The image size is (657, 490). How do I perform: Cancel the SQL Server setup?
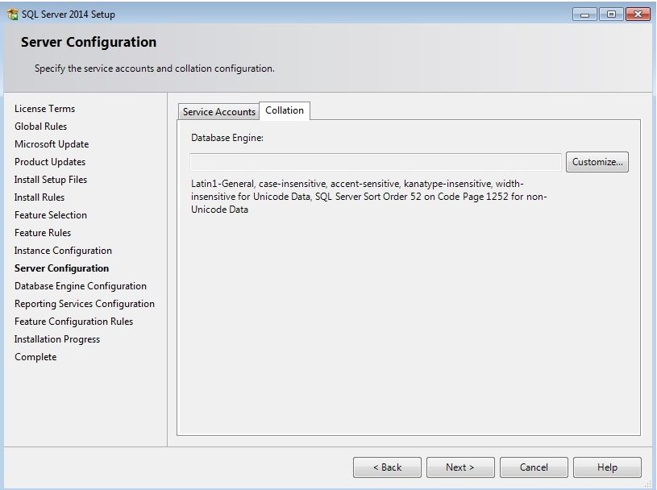[534, 467]
